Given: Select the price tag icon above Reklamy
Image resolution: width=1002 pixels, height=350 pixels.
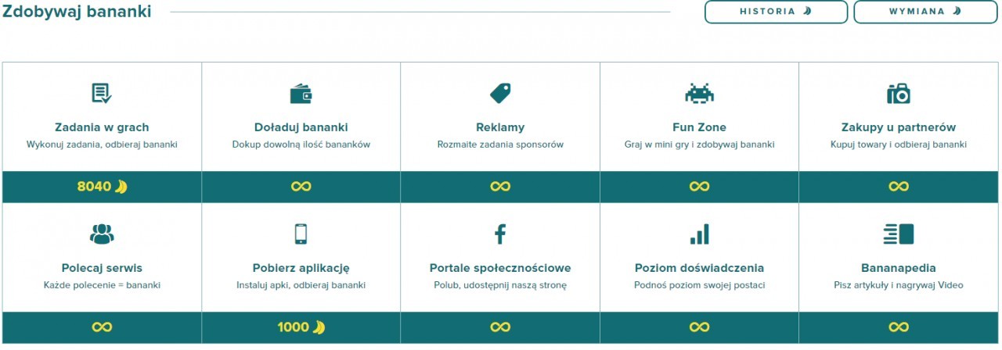Looking at the screenshot, I should click(500, 94).
